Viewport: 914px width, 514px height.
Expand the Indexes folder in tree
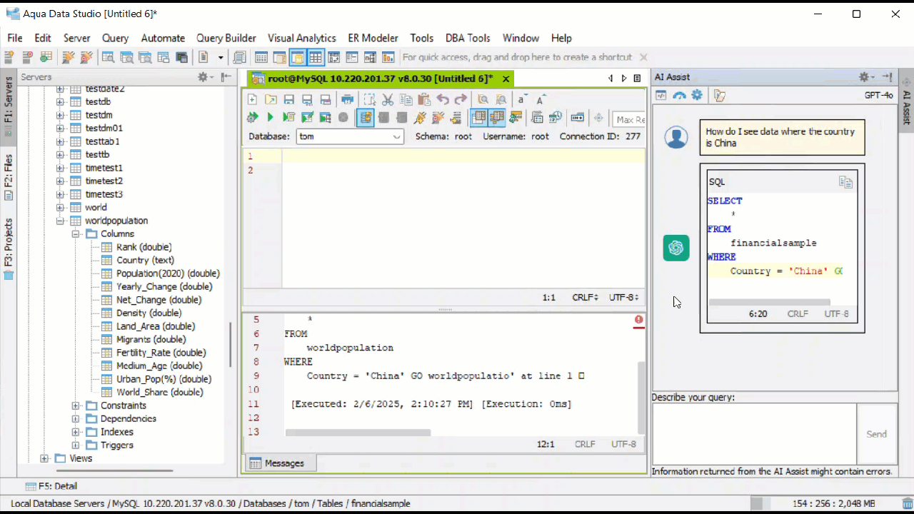click(76, 432)
